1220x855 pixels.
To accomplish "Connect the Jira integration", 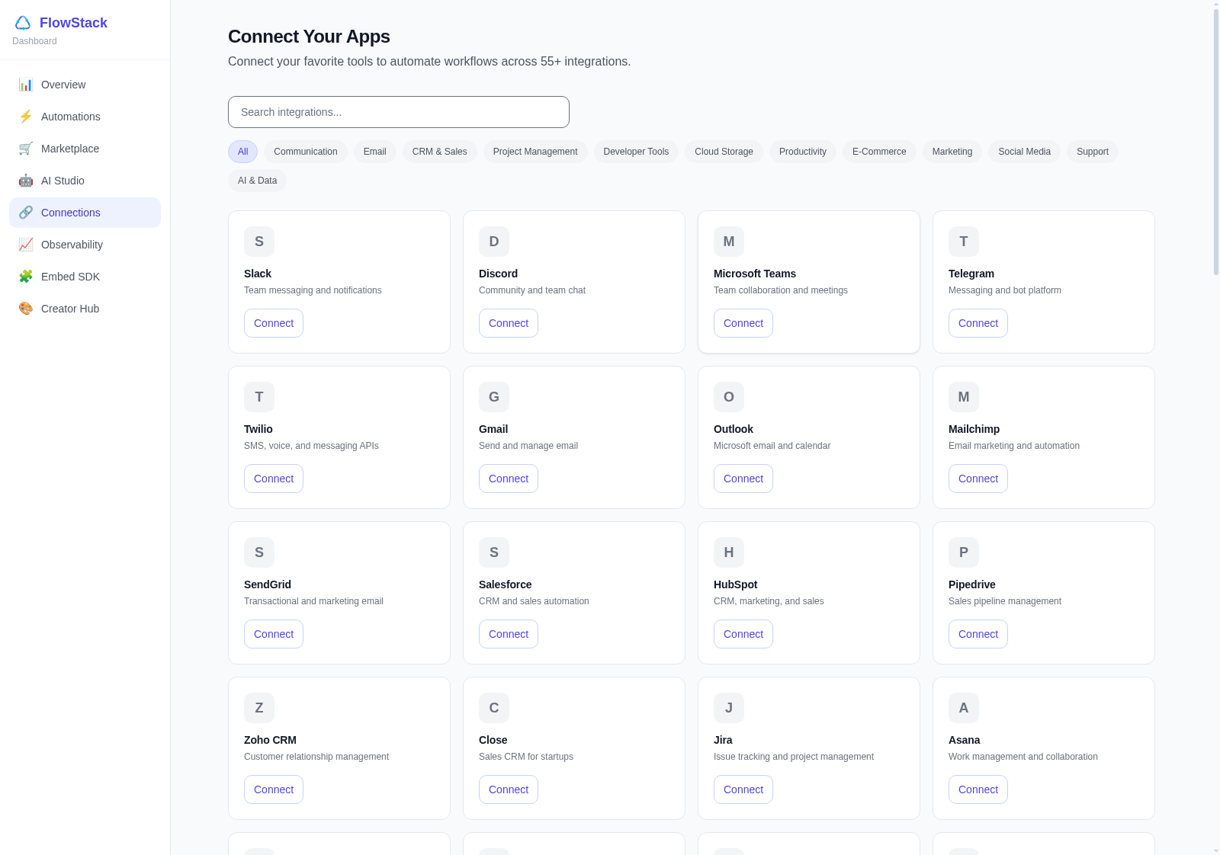I will point(743,789).
